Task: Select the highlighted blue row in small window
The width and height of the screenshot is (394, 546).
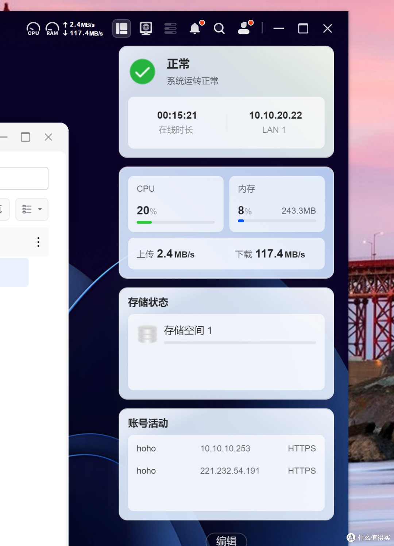Action: coord(14,272)
